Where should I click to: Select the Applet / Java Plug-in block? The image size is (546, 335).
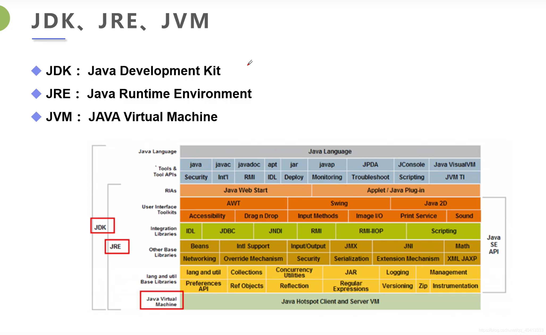(395, 190)
